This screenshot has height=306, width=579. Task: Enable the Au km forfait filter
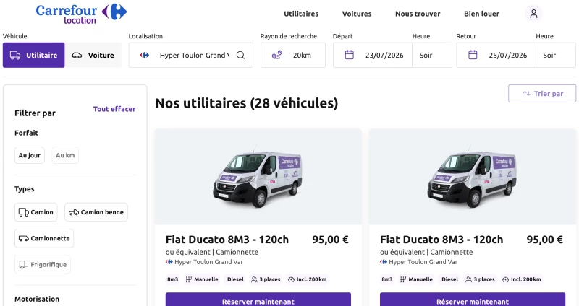[x=65, y=155]
